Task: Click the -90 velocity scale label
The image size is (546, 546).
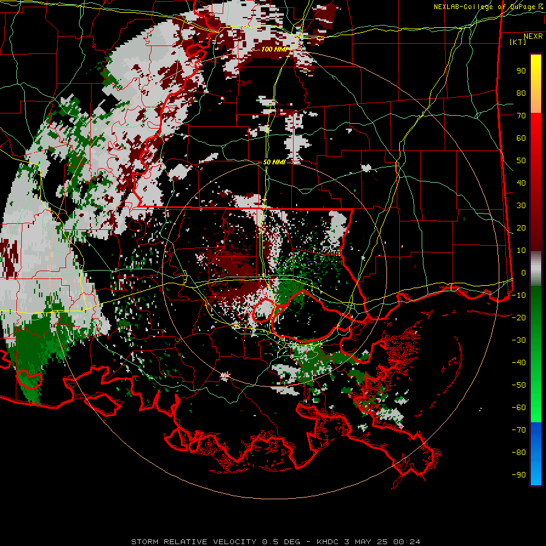Action: 519,475
